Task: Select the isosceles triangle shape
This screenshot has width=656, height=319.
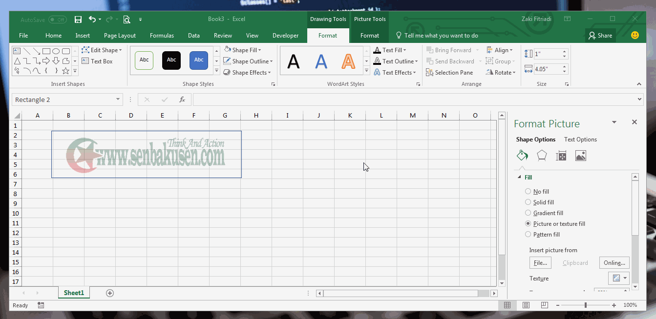Action: click(x=17, y=61)
